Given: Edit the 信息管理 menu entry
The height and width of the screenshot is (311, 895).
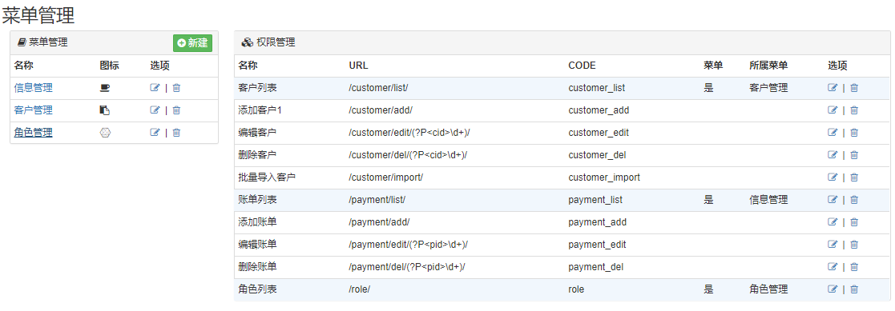Looking at the screenshot, I should [x=155, y=88].
